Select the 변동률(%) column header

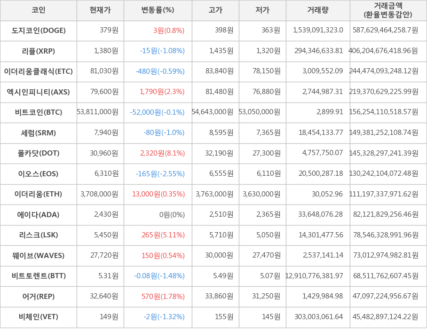click(x=158, y=10)
